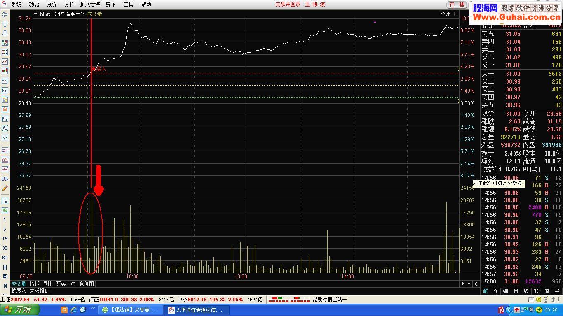
Task: Click the 统计 label above the chart
Action: (445, 14)
